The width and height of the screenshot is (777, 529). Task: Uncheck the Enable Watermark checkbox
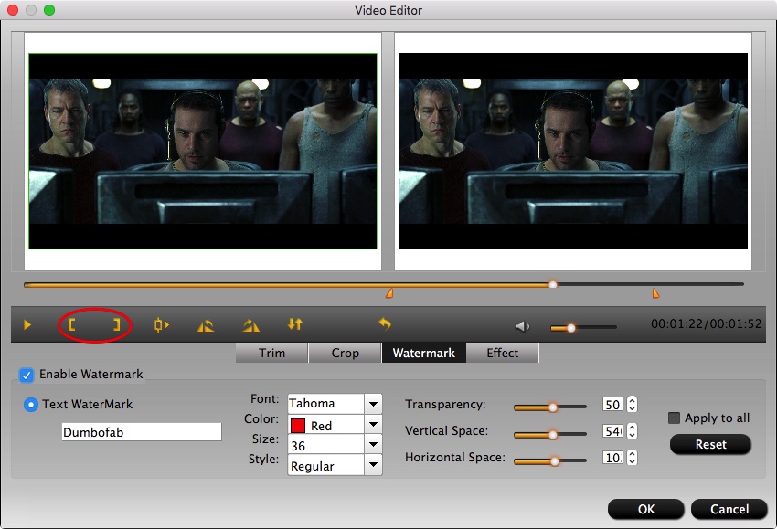27,375
